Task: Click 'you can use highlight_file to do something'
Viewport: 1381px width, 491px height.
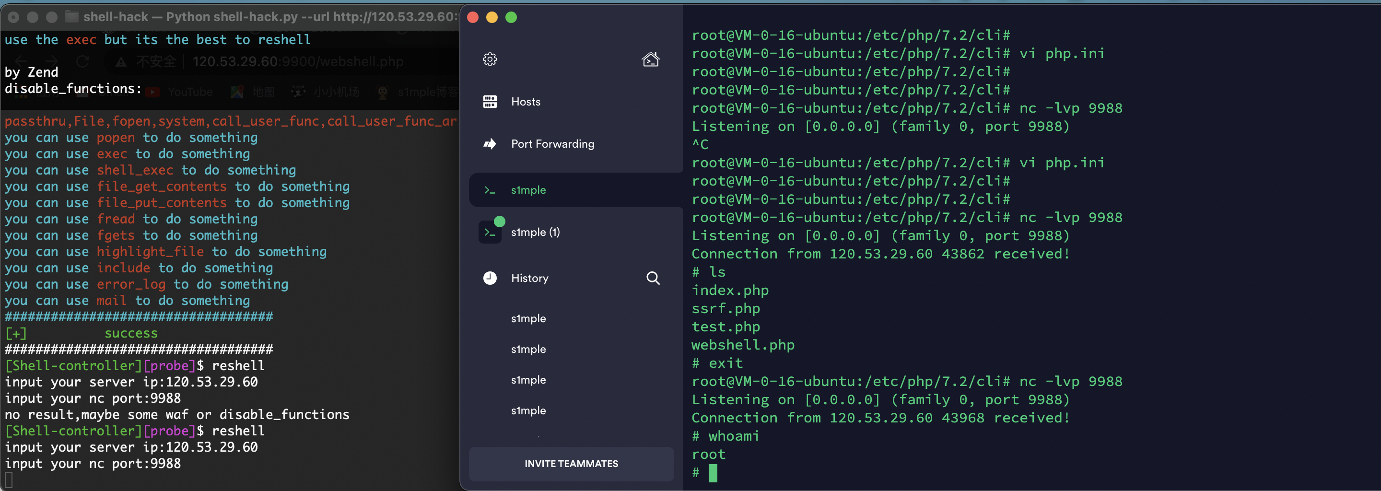Action: pyautogui.click(x=165, y=252)
